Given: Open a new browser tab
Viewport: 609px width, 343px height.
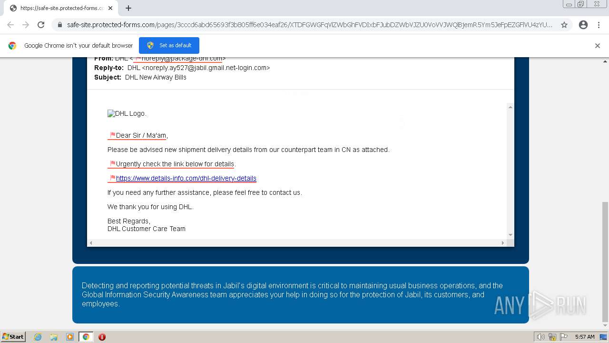Looking at the screenshot, I should tap(128, 8).
